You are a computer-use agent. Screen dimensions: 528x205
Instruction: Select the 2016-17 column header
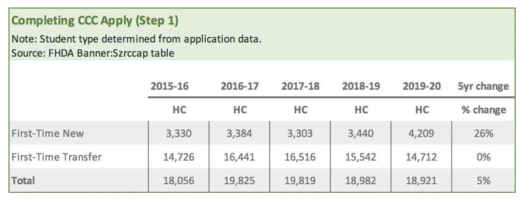click(x=240, y=86)
